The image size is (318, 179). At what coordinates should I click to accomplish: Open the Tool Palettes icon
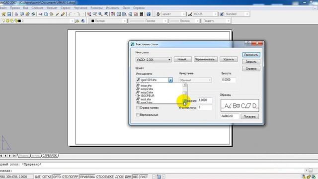(x=124, y=14)
